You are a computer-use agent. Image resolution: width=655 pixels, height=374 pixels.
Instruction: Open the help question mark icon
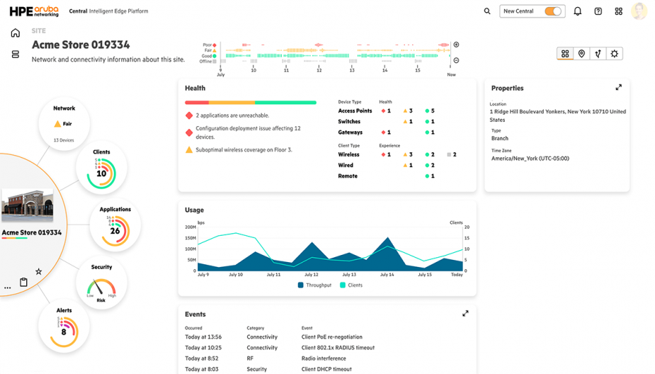pos(598,11)
